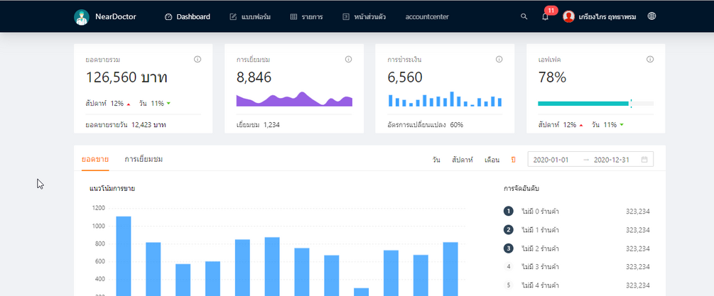The height and width of the screenshot is (296, 714).
Task: Click the 126,560 บาท total value
Action: (x=126, y=78)
